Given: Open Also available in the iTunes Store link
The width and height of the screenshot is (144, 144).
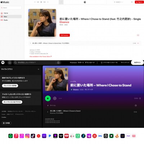Looking at the screenshot, I should click(40, 57).
